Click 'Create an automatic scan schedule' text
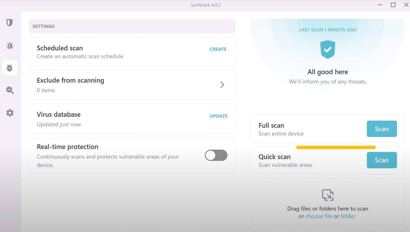410x232 pixels. pos(80,56)
